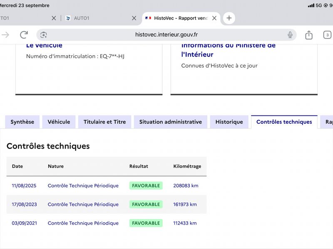Viewport: 333px width, 249px height.
Task: Select the Situation administrative tab
Action: click(171, 122)
